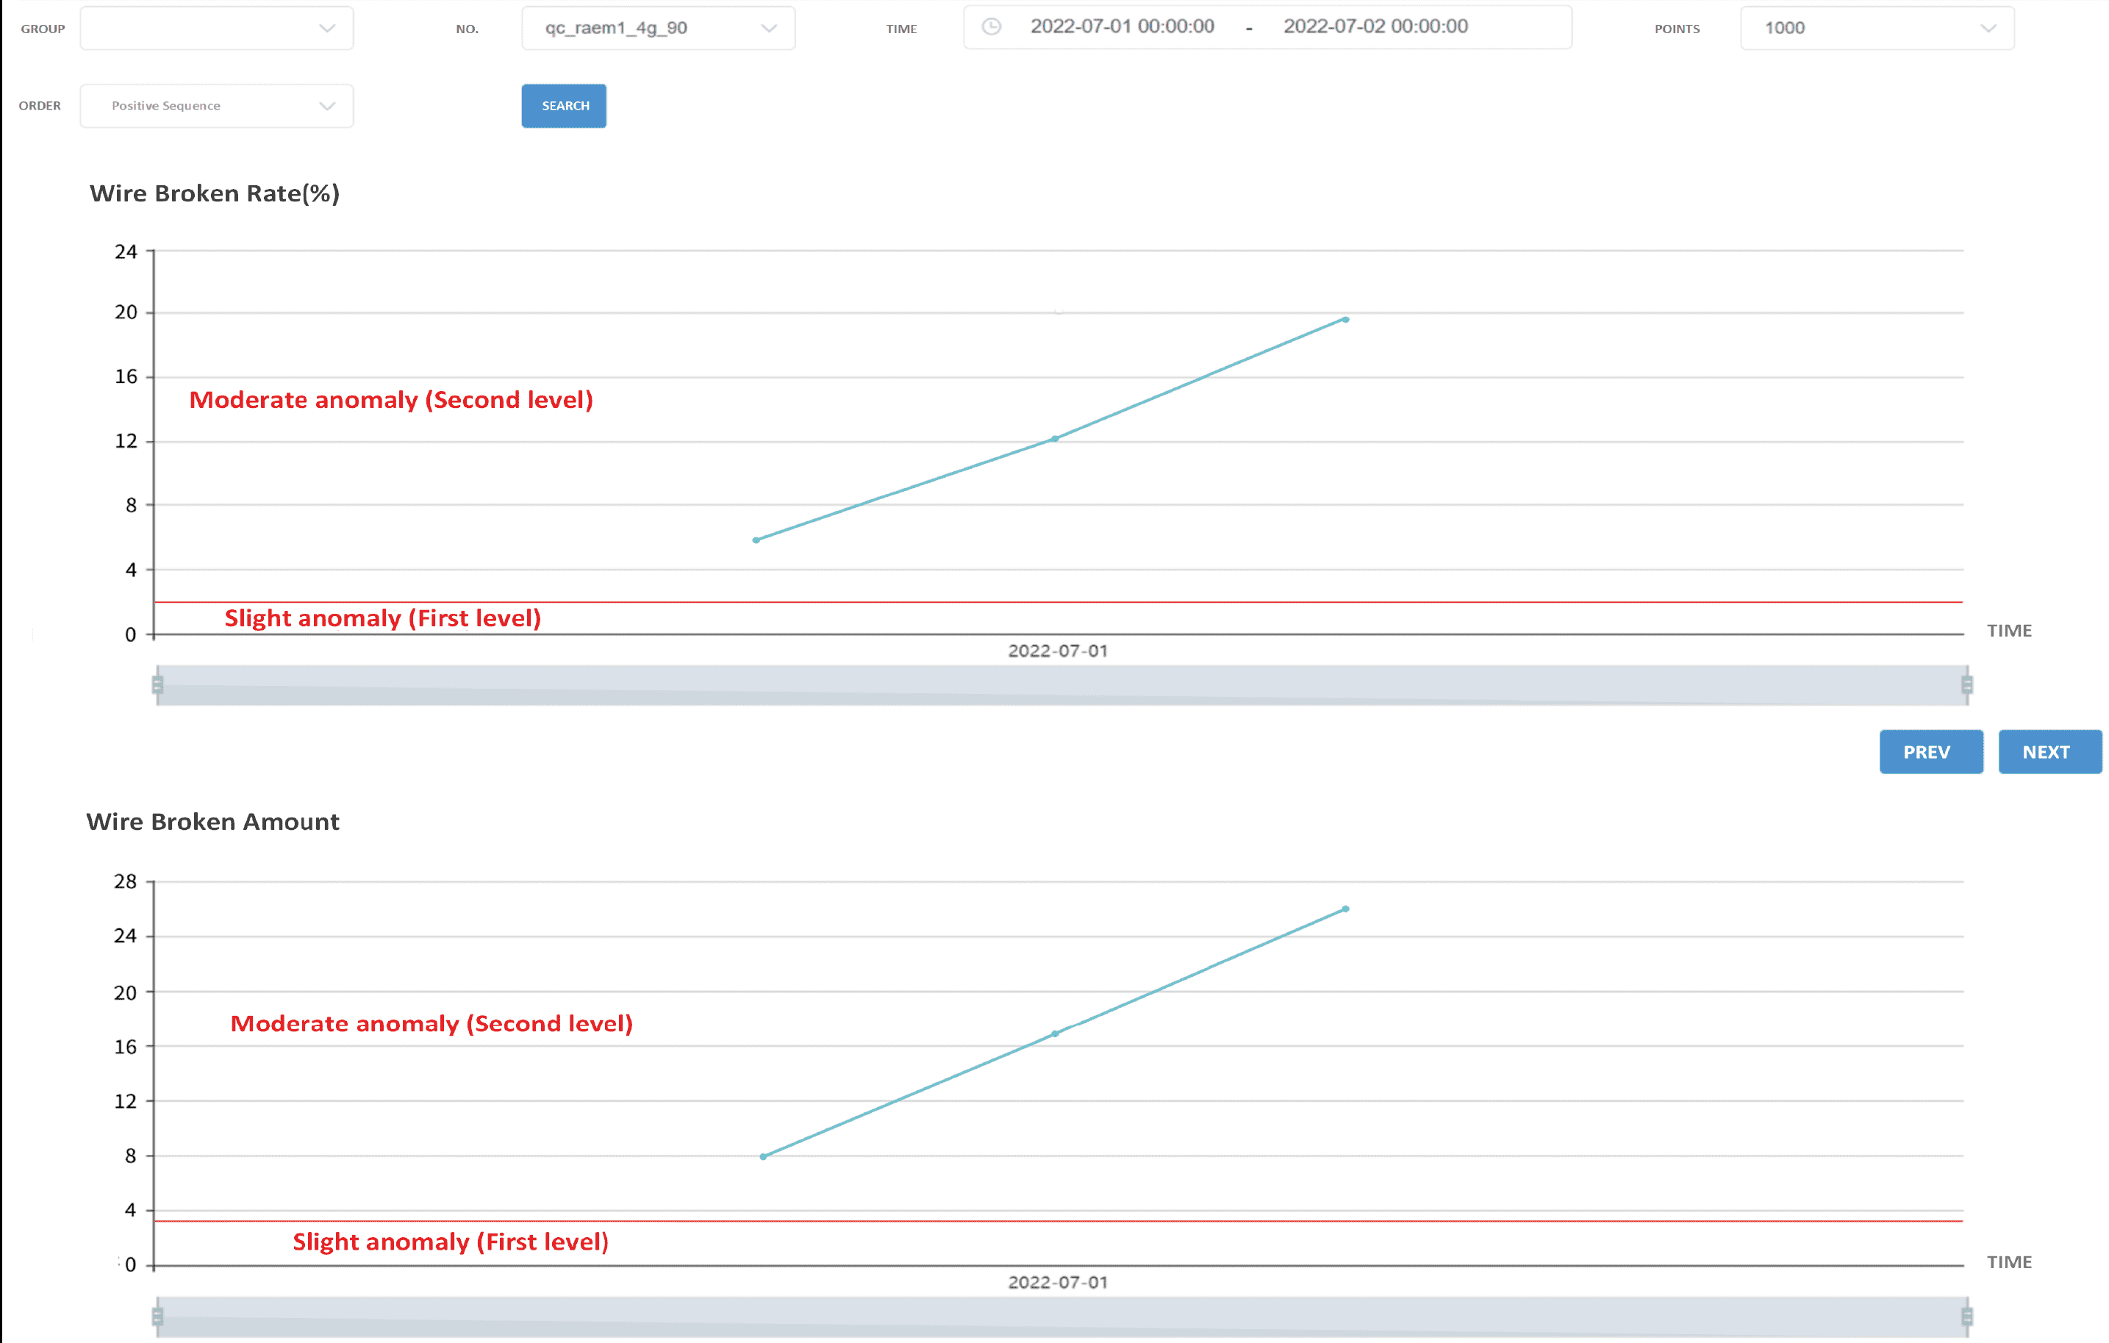The width and height of the screenshot is (2109, 1343).
Task: Click the 2022-07-01 axis label under Rate chart
Action: pos(1058,651)
